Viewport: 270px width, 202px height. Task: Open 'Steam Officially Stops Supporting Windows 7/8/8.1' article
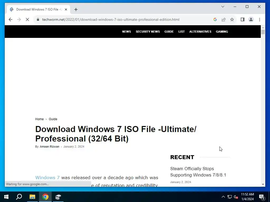198,172
